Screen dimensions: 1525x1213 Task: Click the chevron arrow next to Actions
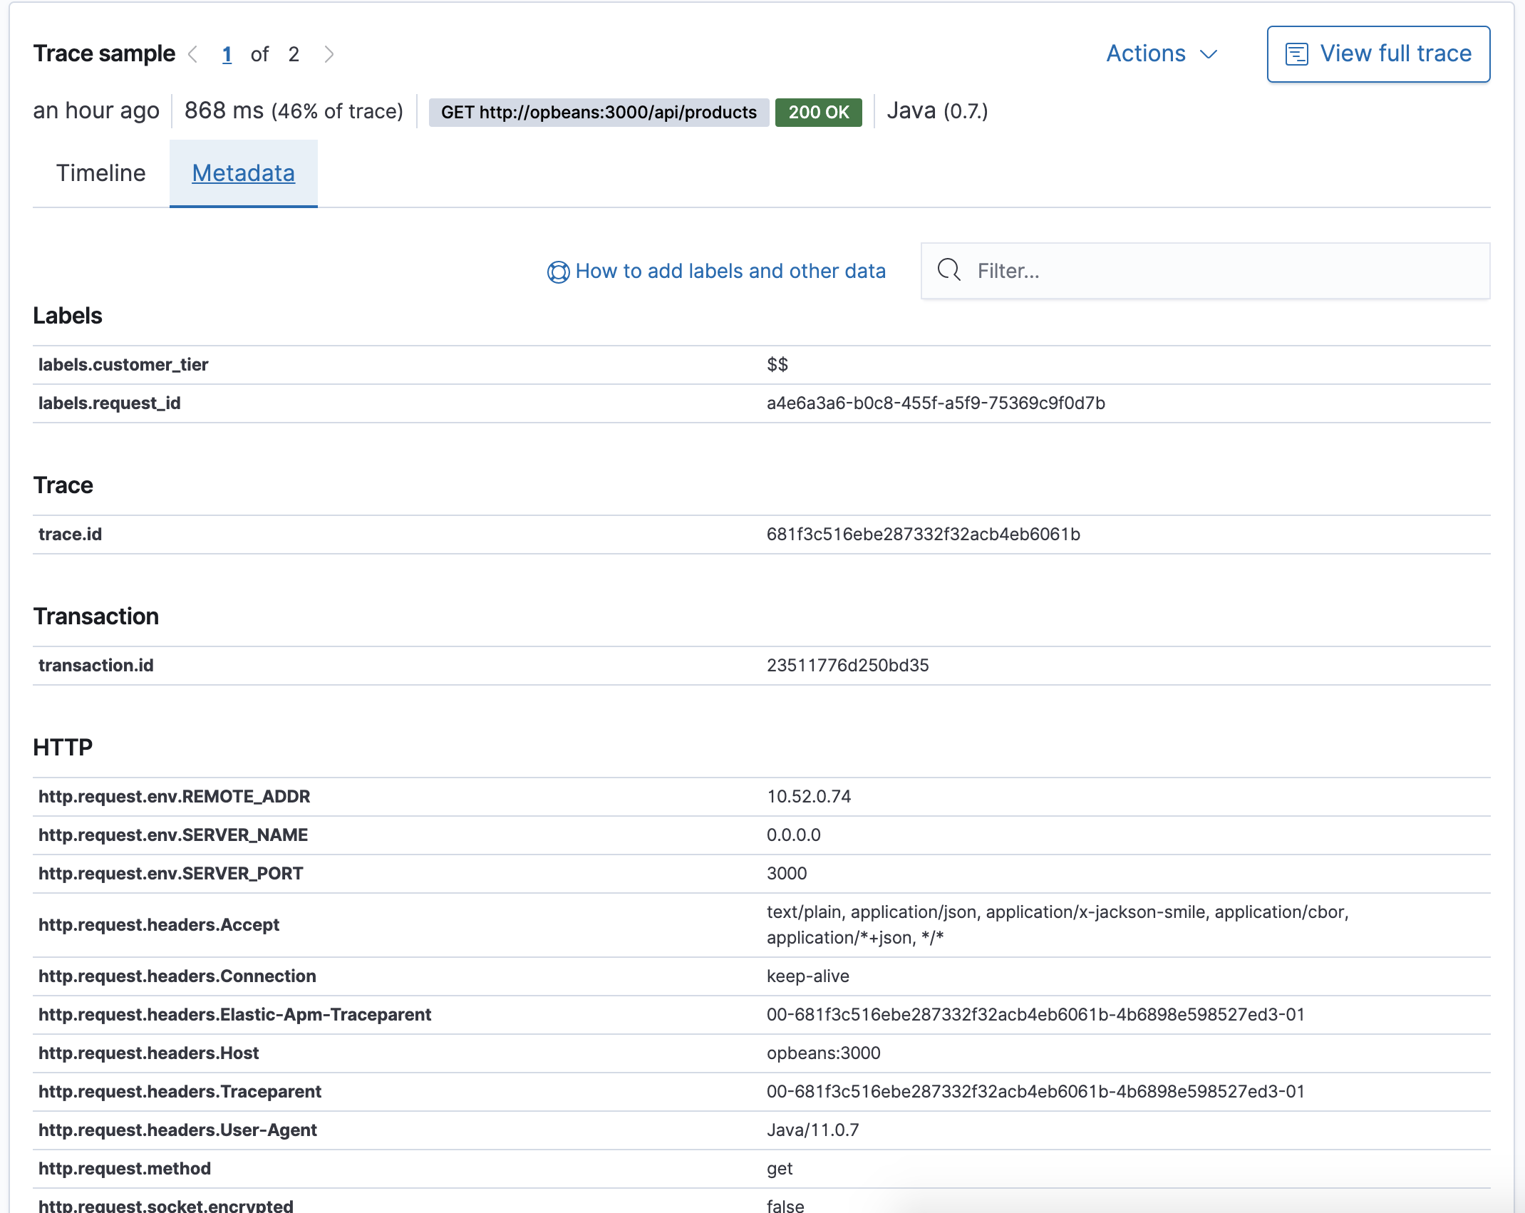click(x=1208, y=55)
